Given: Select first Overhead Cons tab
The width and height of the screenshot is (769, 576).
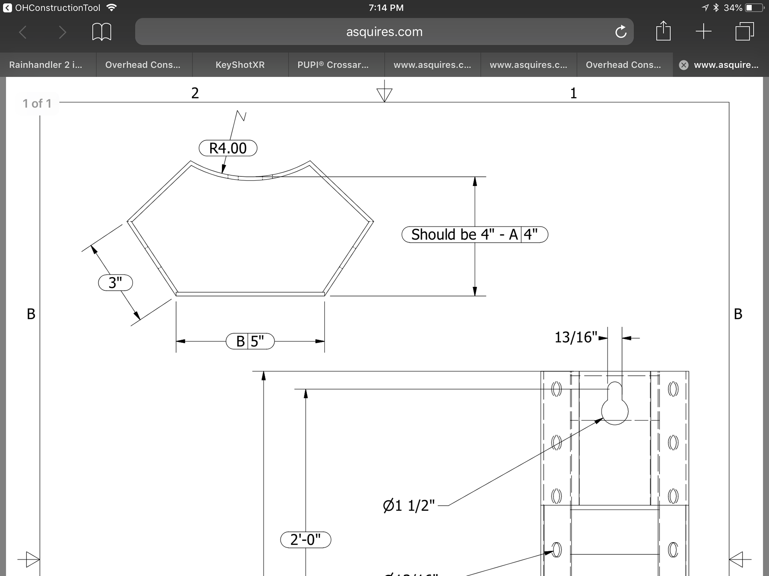Looking at the screenshot, I should pyautogui.click(x=143, y=65).
